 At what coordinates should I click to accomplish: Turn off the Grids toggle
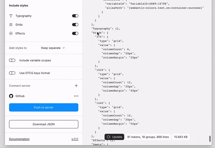click(75, 24)
